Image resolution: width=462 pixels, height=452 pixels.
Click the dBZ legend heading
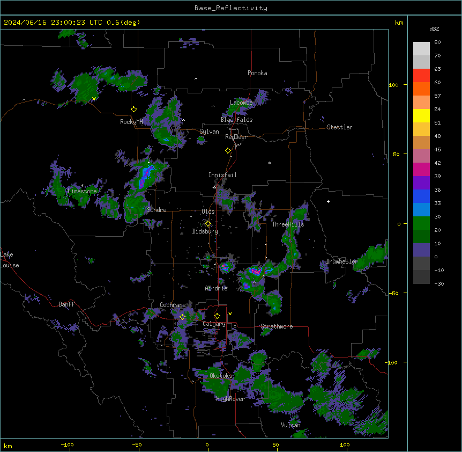point(434,28)
